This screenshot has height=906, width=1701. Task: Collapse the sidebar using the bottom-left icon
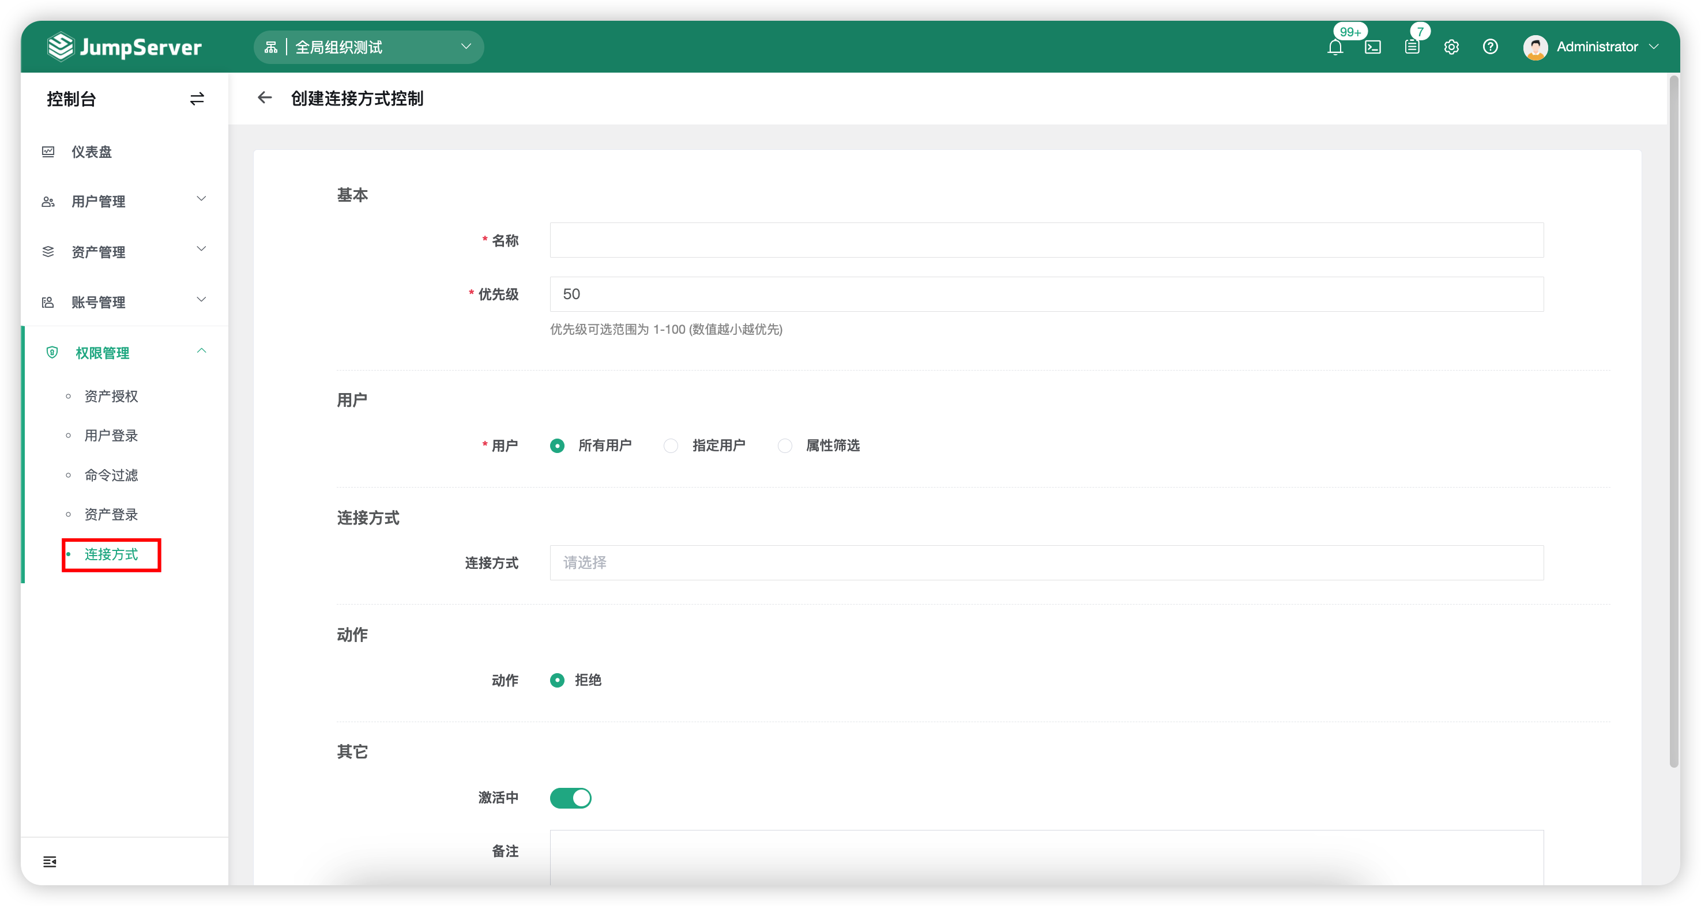[50, 861]
